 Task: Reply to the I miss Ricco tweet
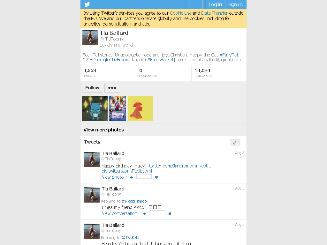[x=145, y=213]
